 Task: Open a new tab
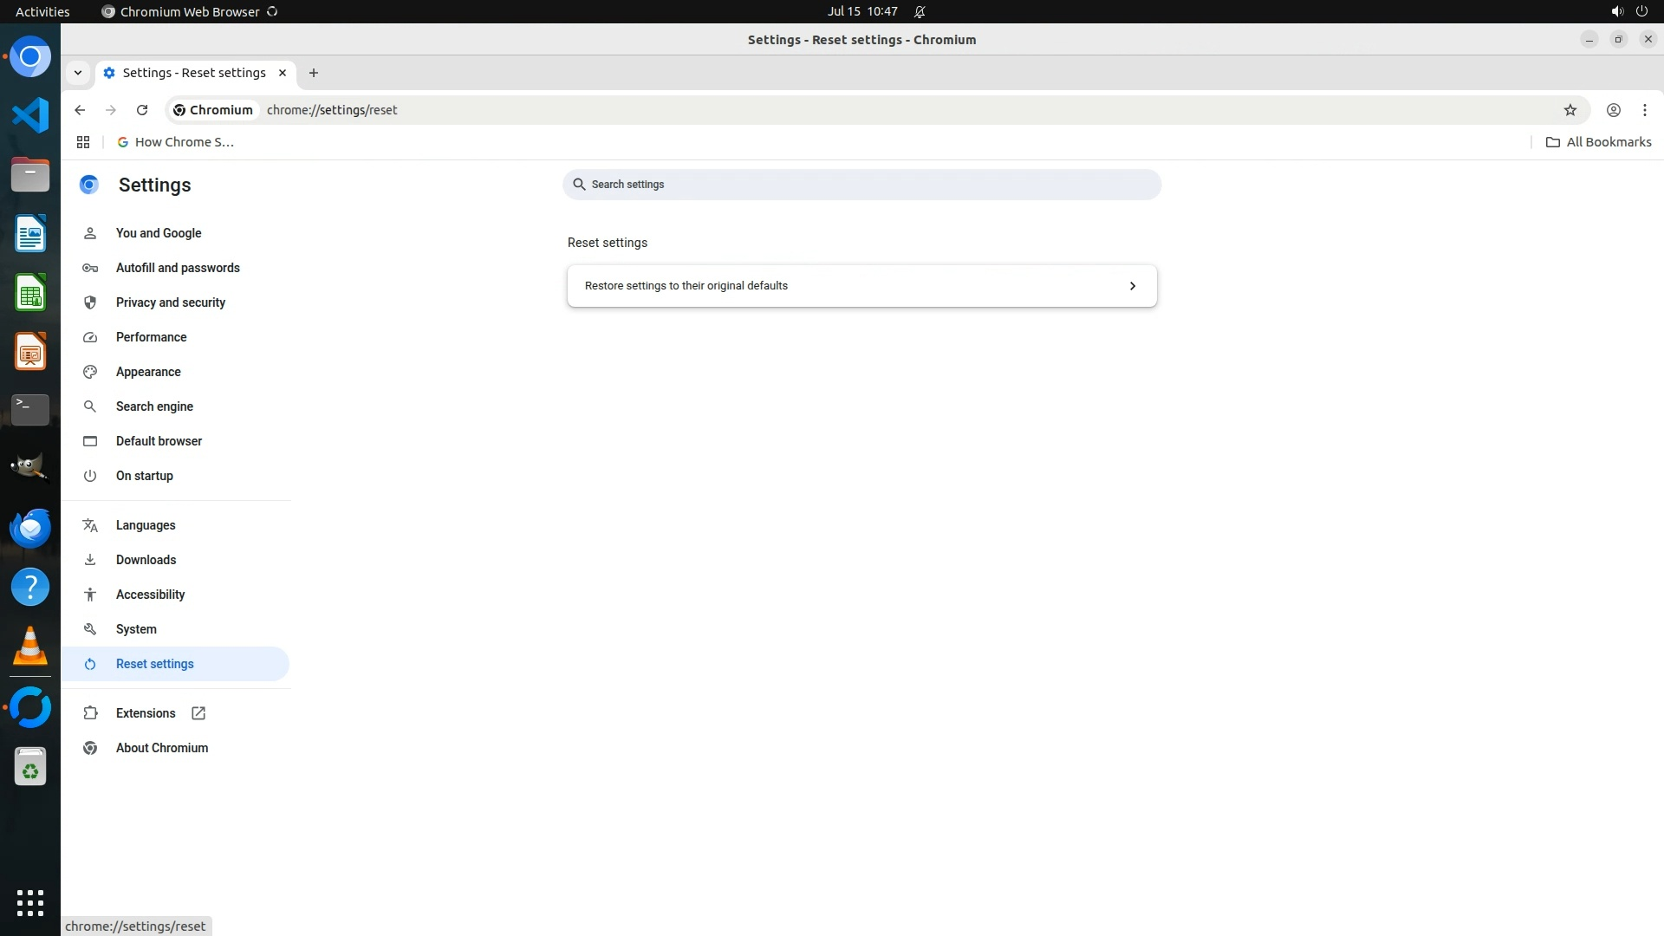pos(314,73)
